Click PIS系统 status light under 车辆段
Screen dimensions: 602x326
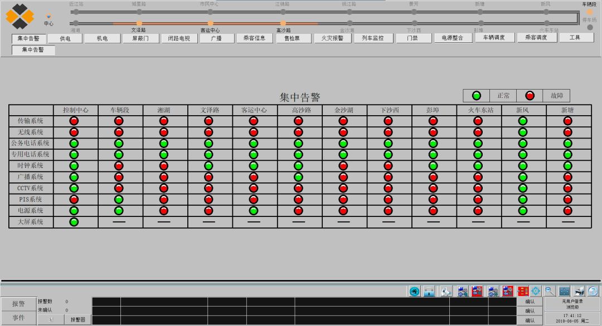(x=119, y=199)
